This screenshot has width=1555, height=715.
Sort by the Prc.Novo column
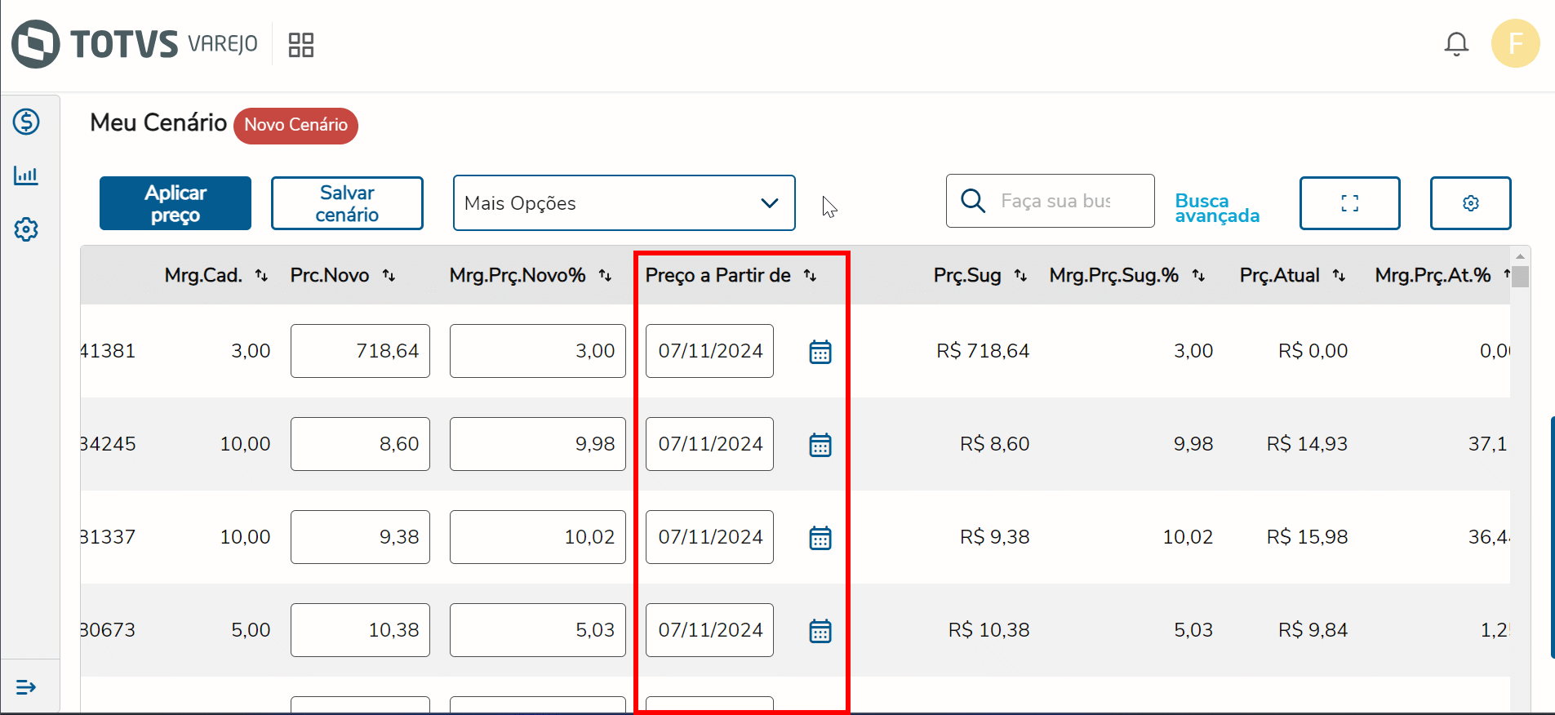pos(389,276)
